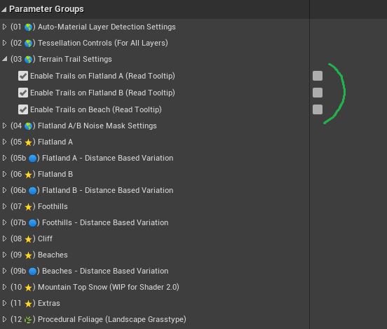Click blue circle icon in 09b Beaches variation
Viewport: 387px width, 329px height.
click(x=32, y=271)
